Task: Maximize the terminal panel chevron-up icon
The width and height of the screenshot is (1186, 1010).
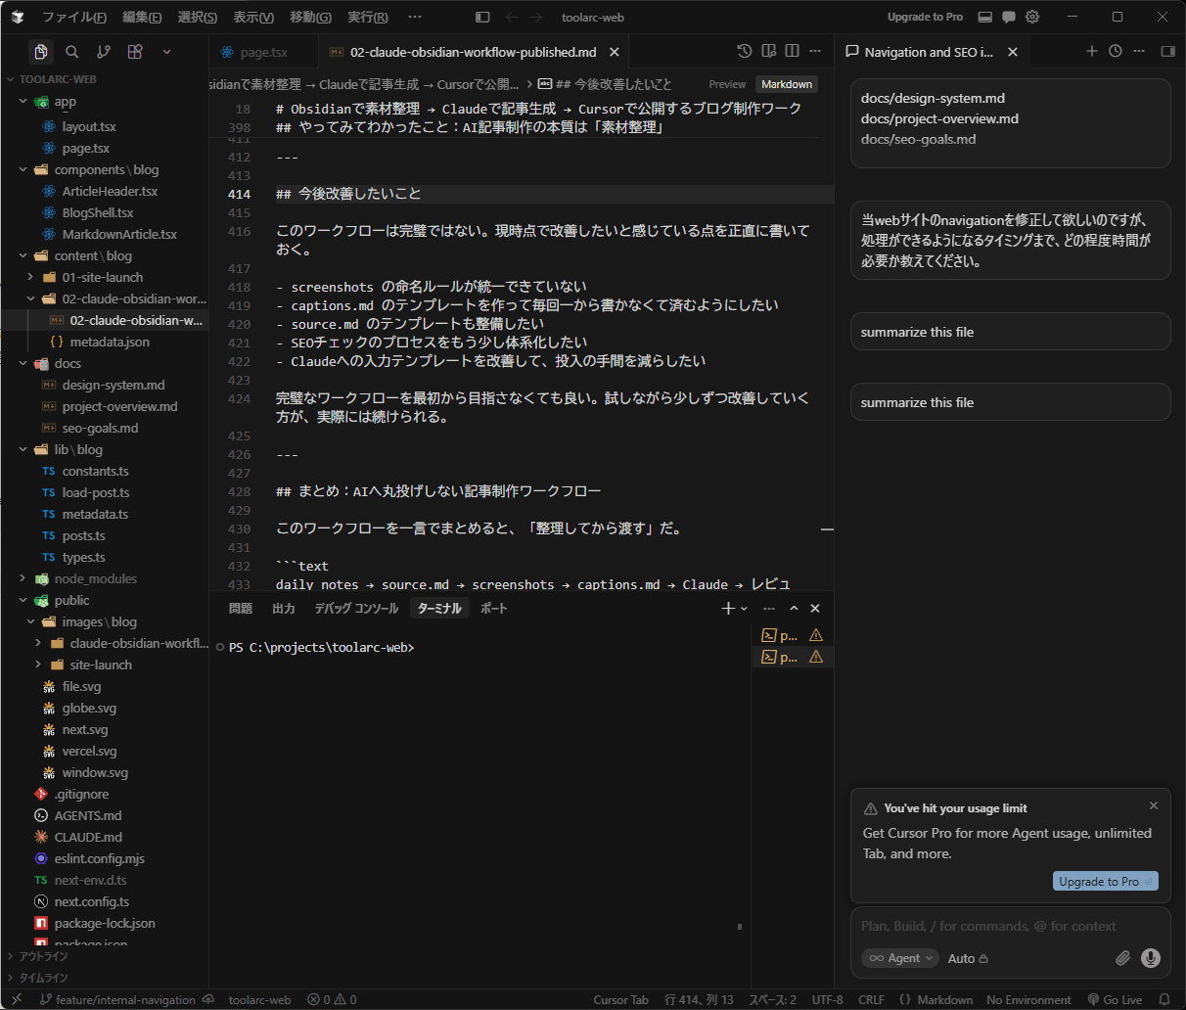Action: coord(794,608)
